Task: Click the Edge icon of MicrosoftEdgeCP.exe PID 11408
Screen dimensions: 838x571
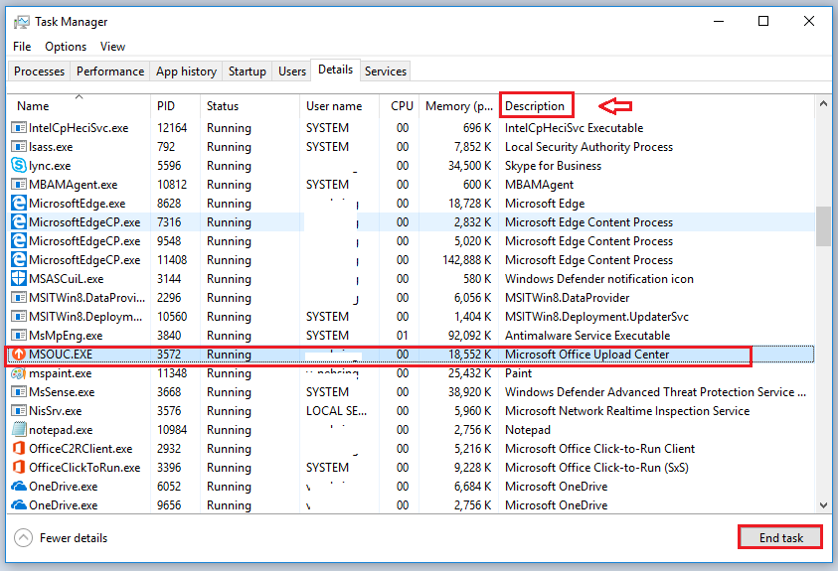Action: 19,260
